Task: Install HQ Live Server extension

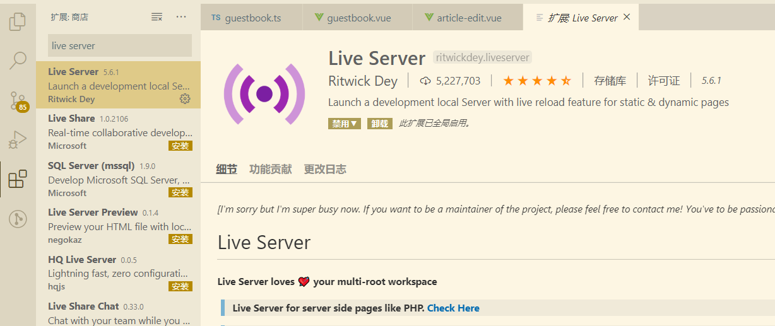Action: click(180, 286)
